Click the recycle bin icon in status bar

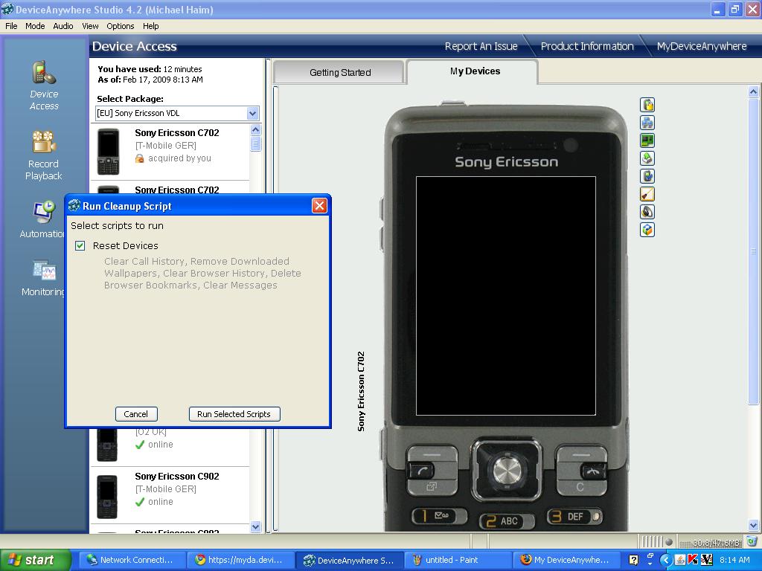[x=752, y=541]
